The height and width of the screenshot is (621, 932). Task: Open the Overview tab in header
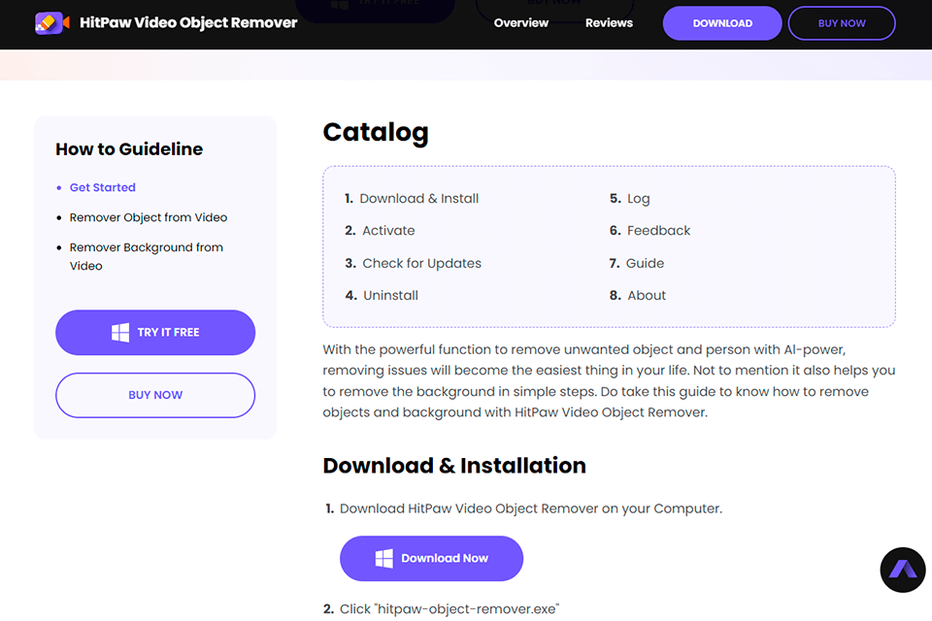click(521, 23)
